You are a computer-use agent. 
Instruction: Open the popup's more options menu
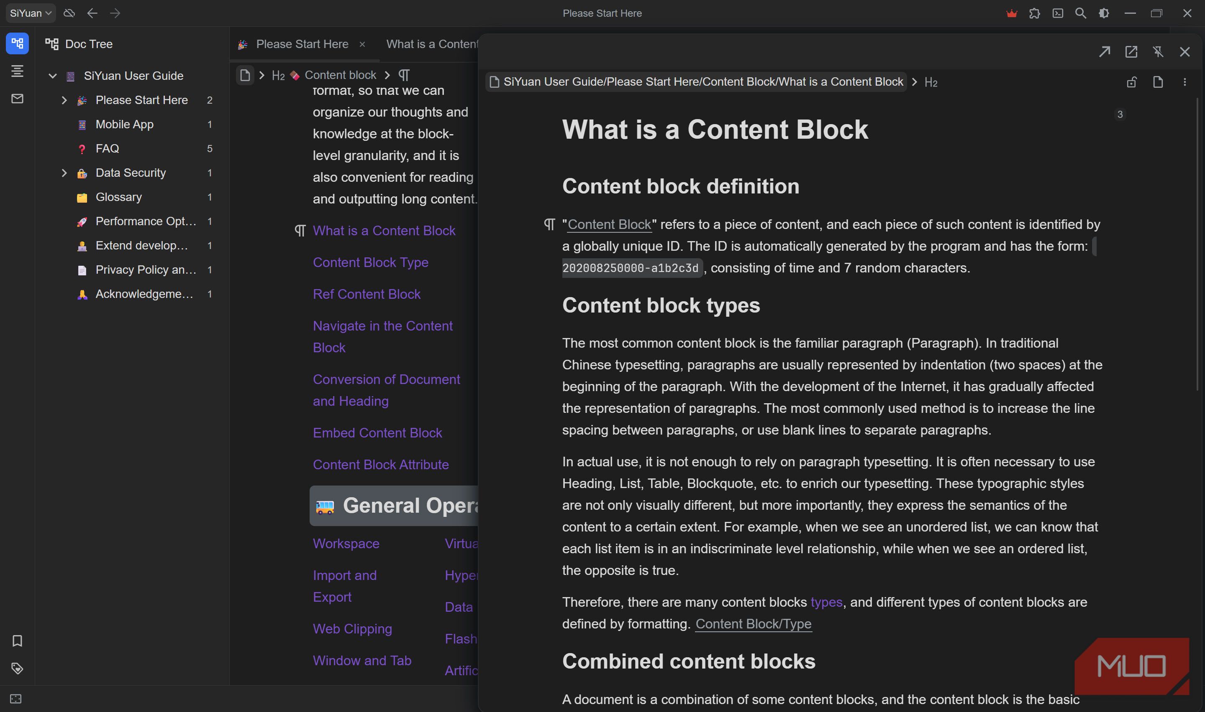[1184, 82]
